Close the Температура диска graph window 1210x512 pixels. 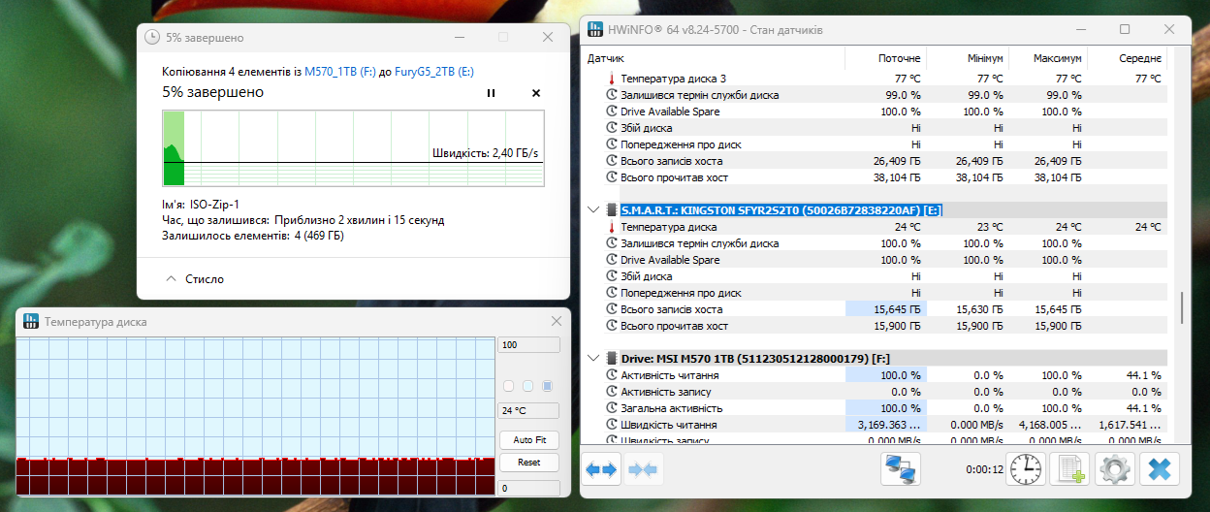tap(557, 321)
